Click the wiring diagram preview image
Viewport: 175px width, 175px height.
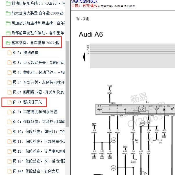123,93
